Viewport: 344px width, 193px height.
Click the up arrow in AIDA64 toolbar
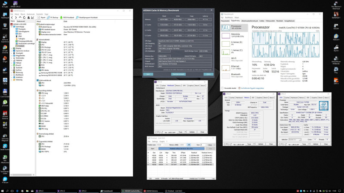tap(20, 18)
